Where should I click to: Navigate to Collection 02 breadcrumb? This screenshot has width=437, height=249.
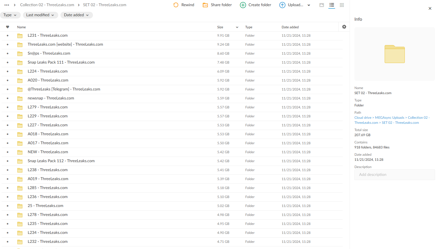pos(47,5)
